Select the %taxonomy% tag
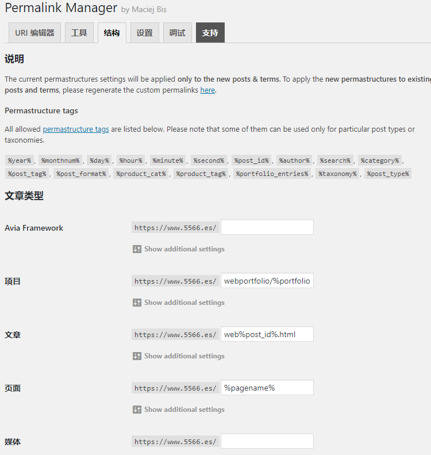Viewport: 431px width, 455px height. click(x=338, y=174)
